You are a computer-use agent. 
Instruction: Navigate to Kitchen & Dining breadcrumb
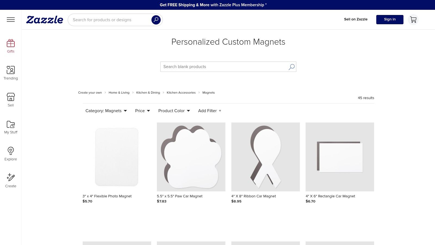[148, 93]
